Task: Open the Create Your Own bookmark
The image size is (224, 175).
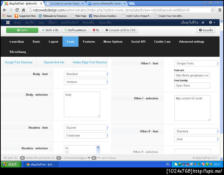Action: (169, 16)
